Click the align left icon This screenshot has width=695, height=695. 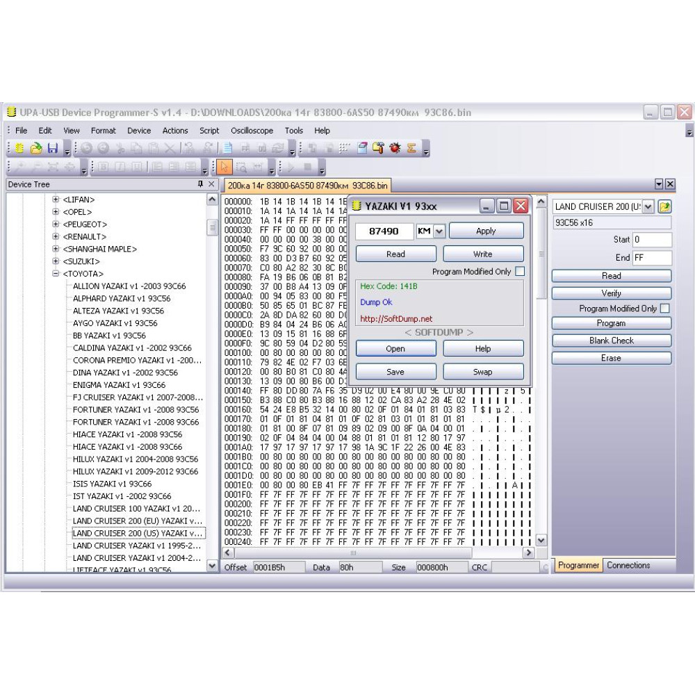click(157, 167)
